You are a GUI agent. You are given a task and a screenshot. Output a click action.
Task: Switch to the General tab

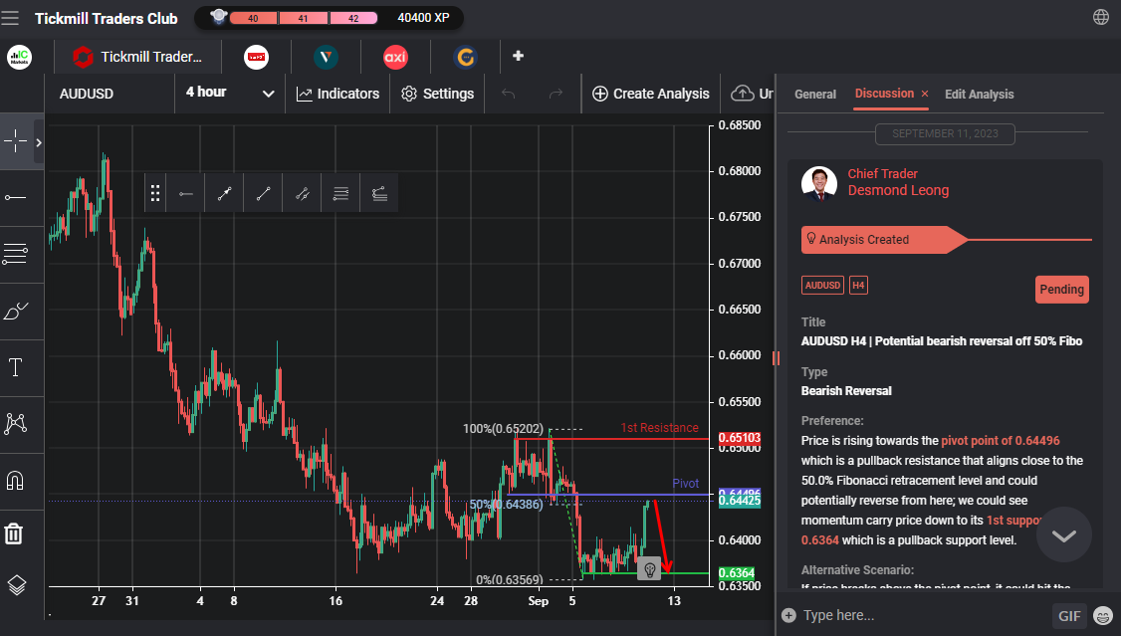[815, 95]
